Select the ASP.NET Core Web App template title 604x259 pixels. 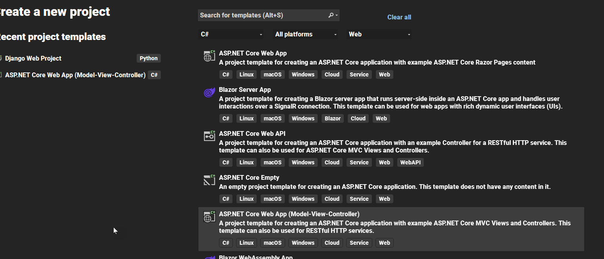pos(253,53)
